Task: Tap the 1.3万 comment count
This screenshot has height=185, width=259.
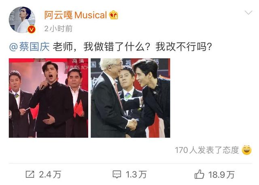Action: (x=136, y=174)
